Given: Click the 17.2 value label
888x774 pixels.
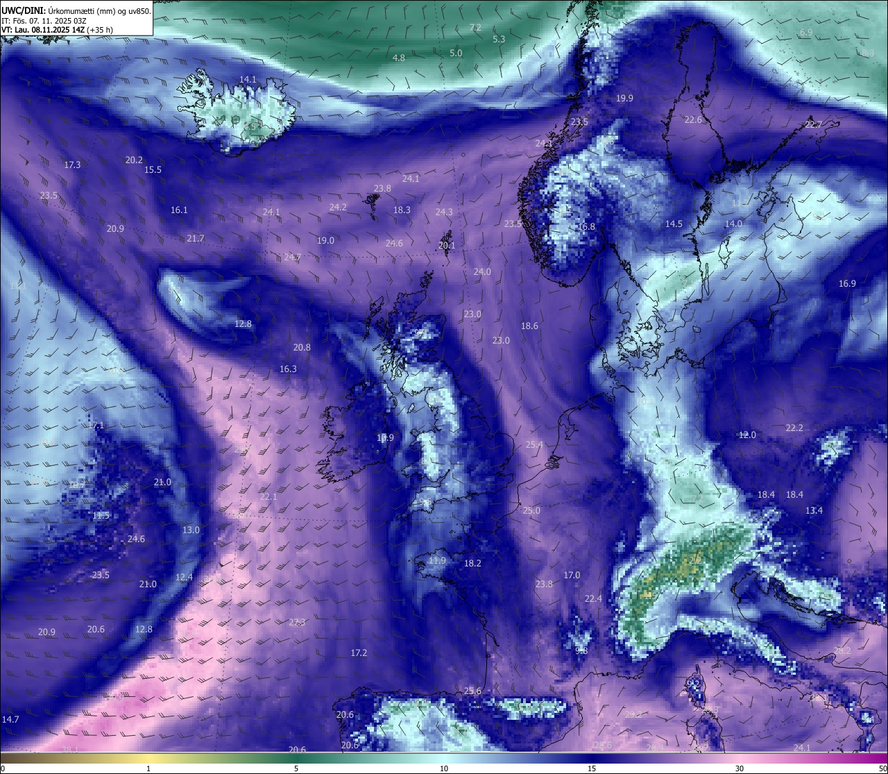Looking at the screenshot, I should 359,653.
